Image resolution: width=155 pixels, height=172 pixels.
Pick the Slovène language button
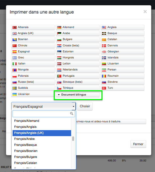tap(122, 82)
